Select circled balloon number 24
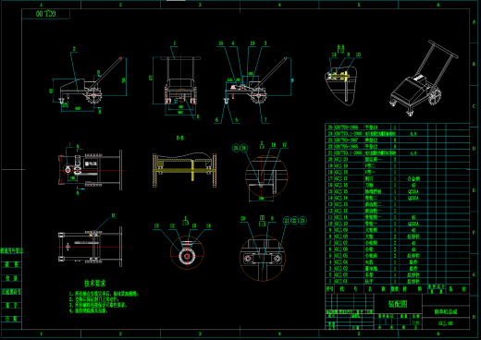Viewport: 481px width, 340px height. (244, 148)
